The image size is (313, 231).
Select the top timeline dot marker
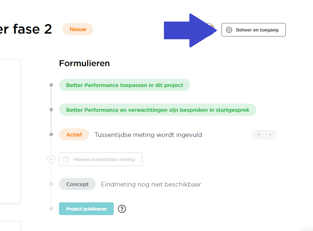coord(51,85)
